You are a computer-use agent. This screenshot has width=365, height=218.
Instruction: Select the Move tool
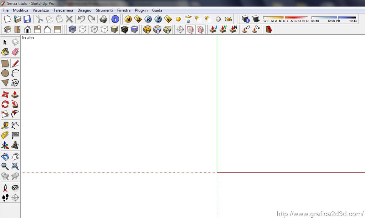pos(5,94)
